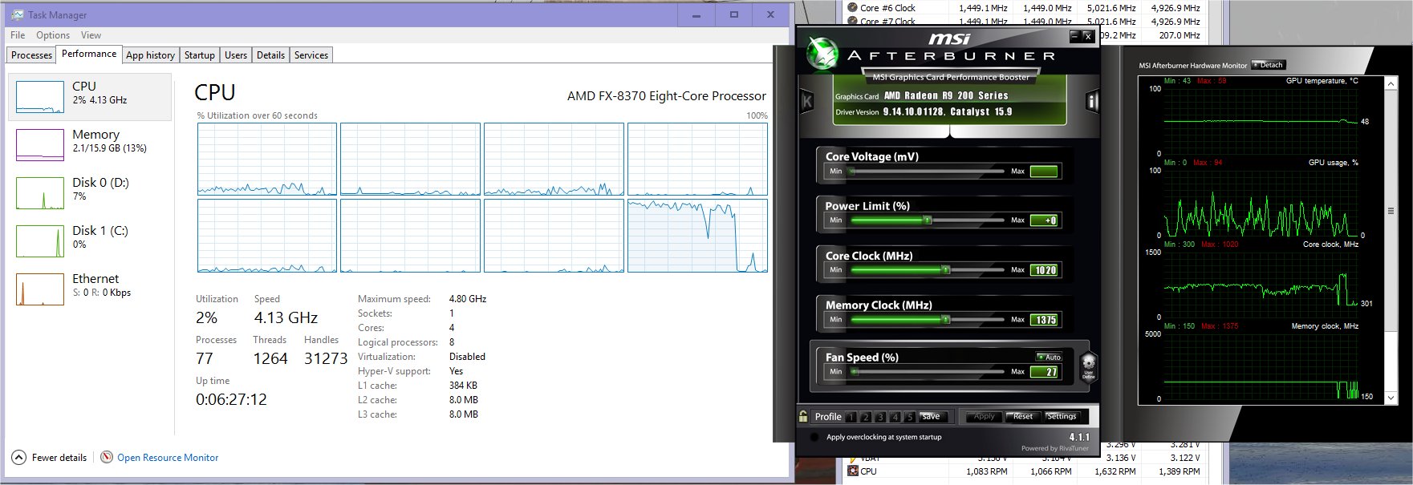Viewport: 1413px width, 485px height.
Task: Click the Afterburner profile lock icon
Action: point(803,416)
